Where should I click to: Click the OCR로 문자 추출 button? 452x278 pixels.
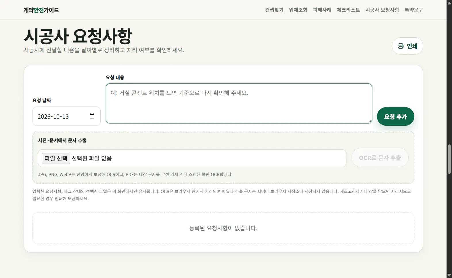pyautogui.click(x=380, y=158)
